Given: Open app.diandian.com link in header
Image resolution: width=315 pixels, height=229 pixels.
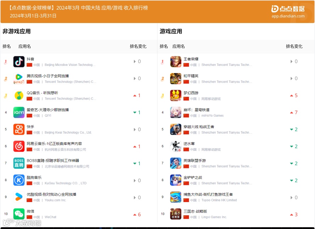Looking at the screenshot, I should 288,16.
